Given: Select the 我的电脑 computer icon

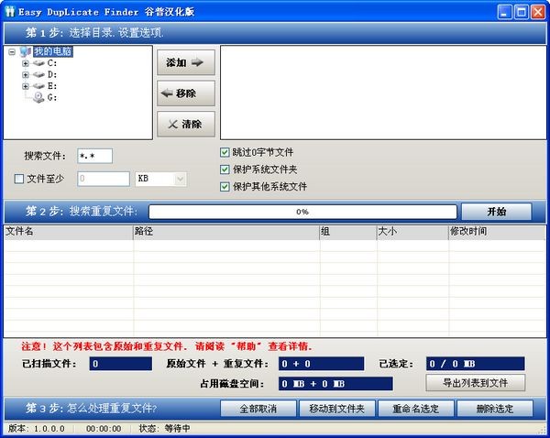Looking at the screenshot, I should tap(25, 52).
